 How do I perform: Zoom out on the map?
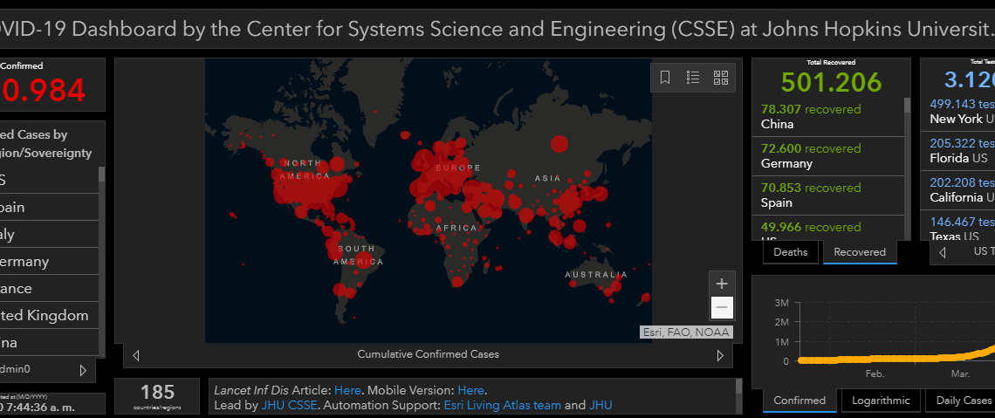[722, 308]
